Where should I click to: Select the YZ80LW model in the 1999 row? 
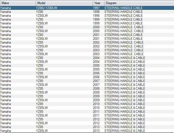(x=42, y=23)
